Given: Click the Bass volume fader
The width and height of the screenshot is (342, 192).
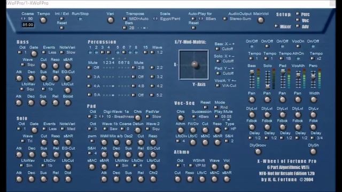Looking at the screenshot, I should 252,73.
